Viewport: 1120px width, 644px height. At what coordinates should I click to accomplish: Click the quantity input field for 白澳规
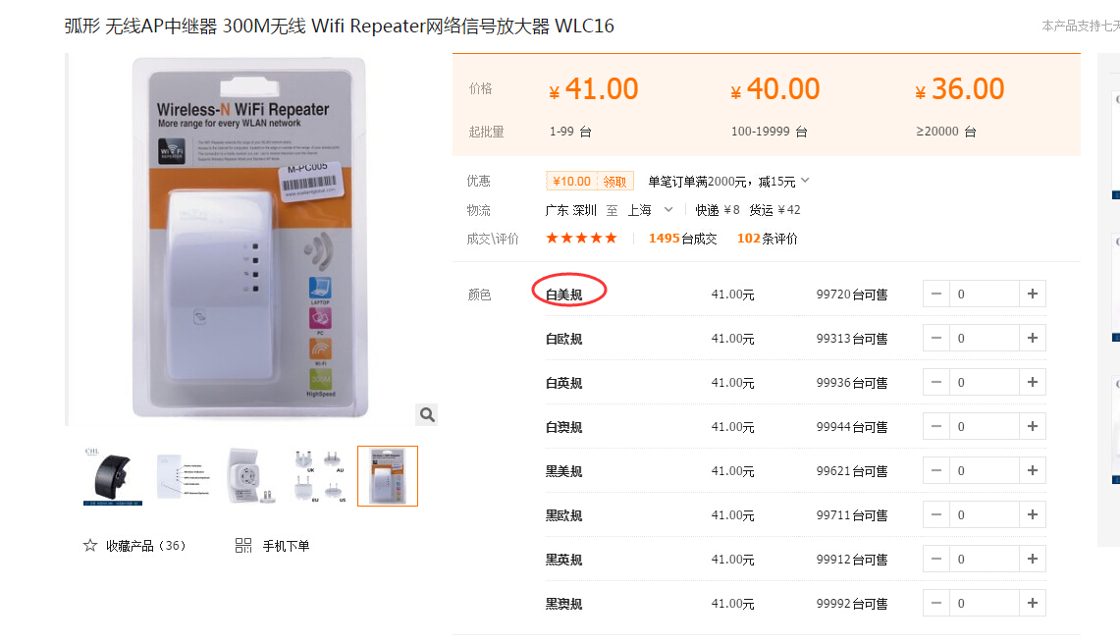[984, 427]
